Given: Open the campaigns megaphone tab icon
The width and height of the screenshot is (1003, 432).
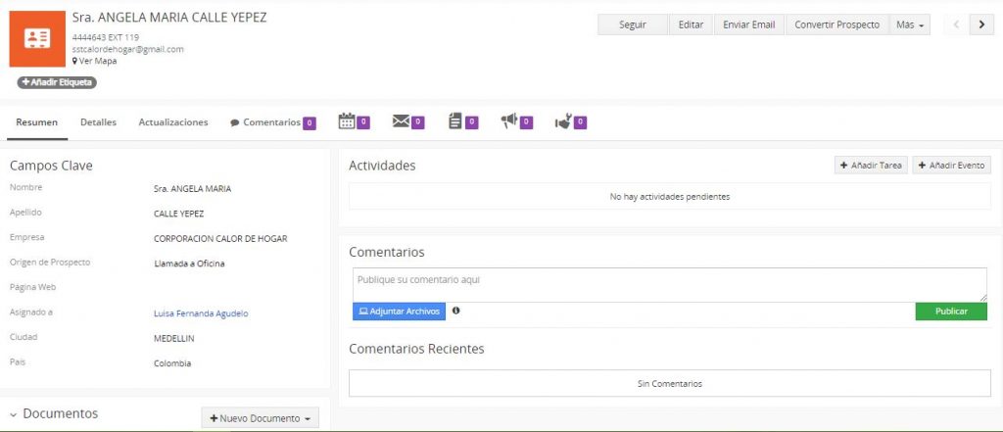Looking at the screenshot, I should [x=509, y=121].
